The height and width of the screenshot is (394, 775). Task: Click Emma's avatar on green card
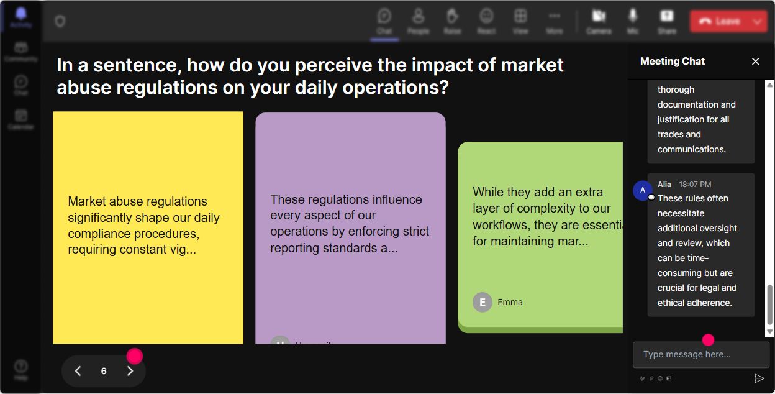tap(483, 302)
